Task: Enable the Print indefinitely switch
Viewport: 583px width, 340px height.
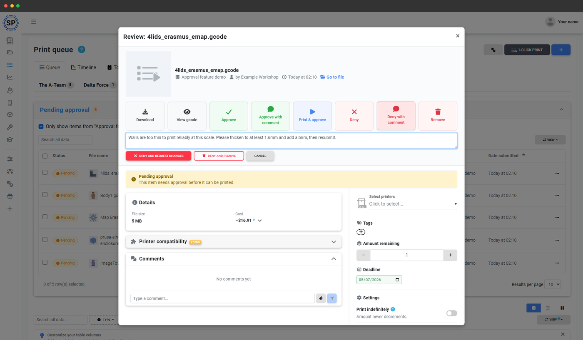Action: [x=451, y=313]
